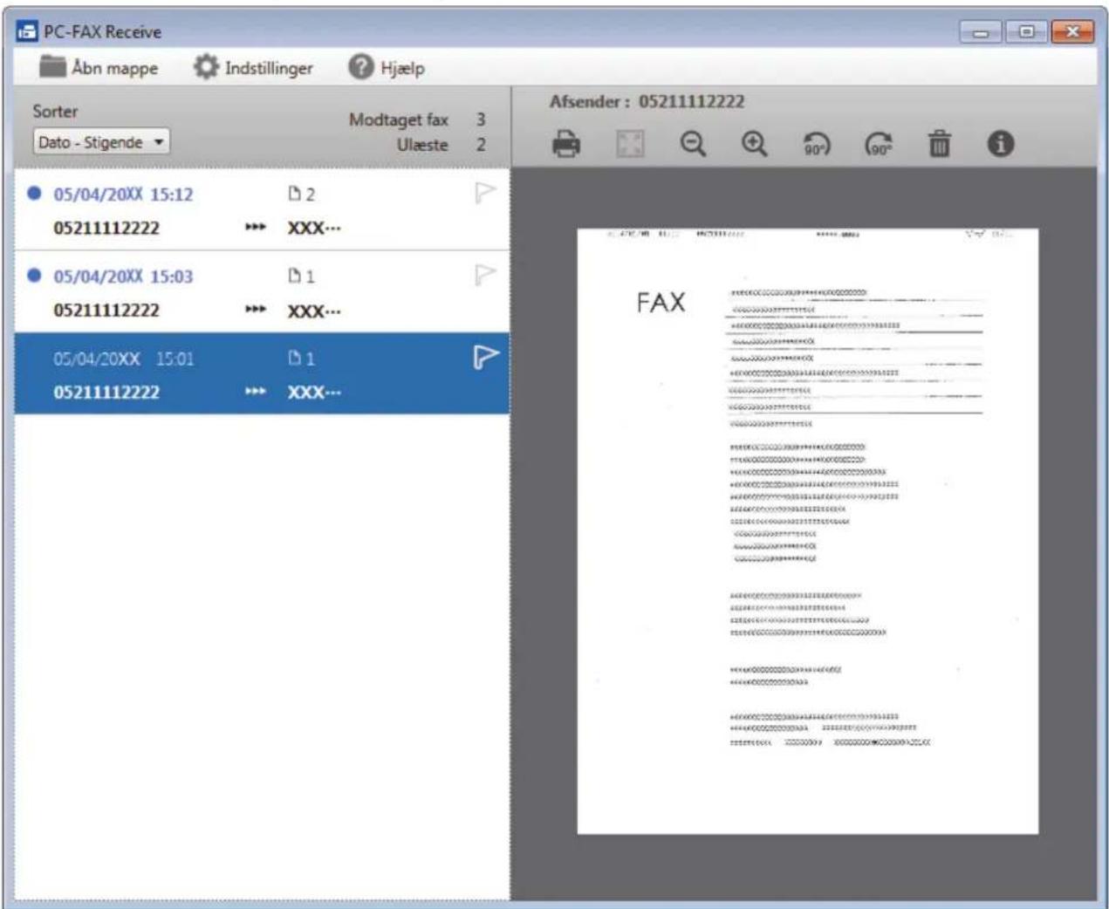The height and width of the screenshot is (909, 1109).
Task: Click the Ulæste count label
Action: 422,145
